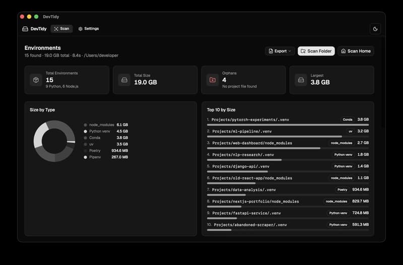Click the Export file icon
403x265 pixels.
[x=271, y=51]
